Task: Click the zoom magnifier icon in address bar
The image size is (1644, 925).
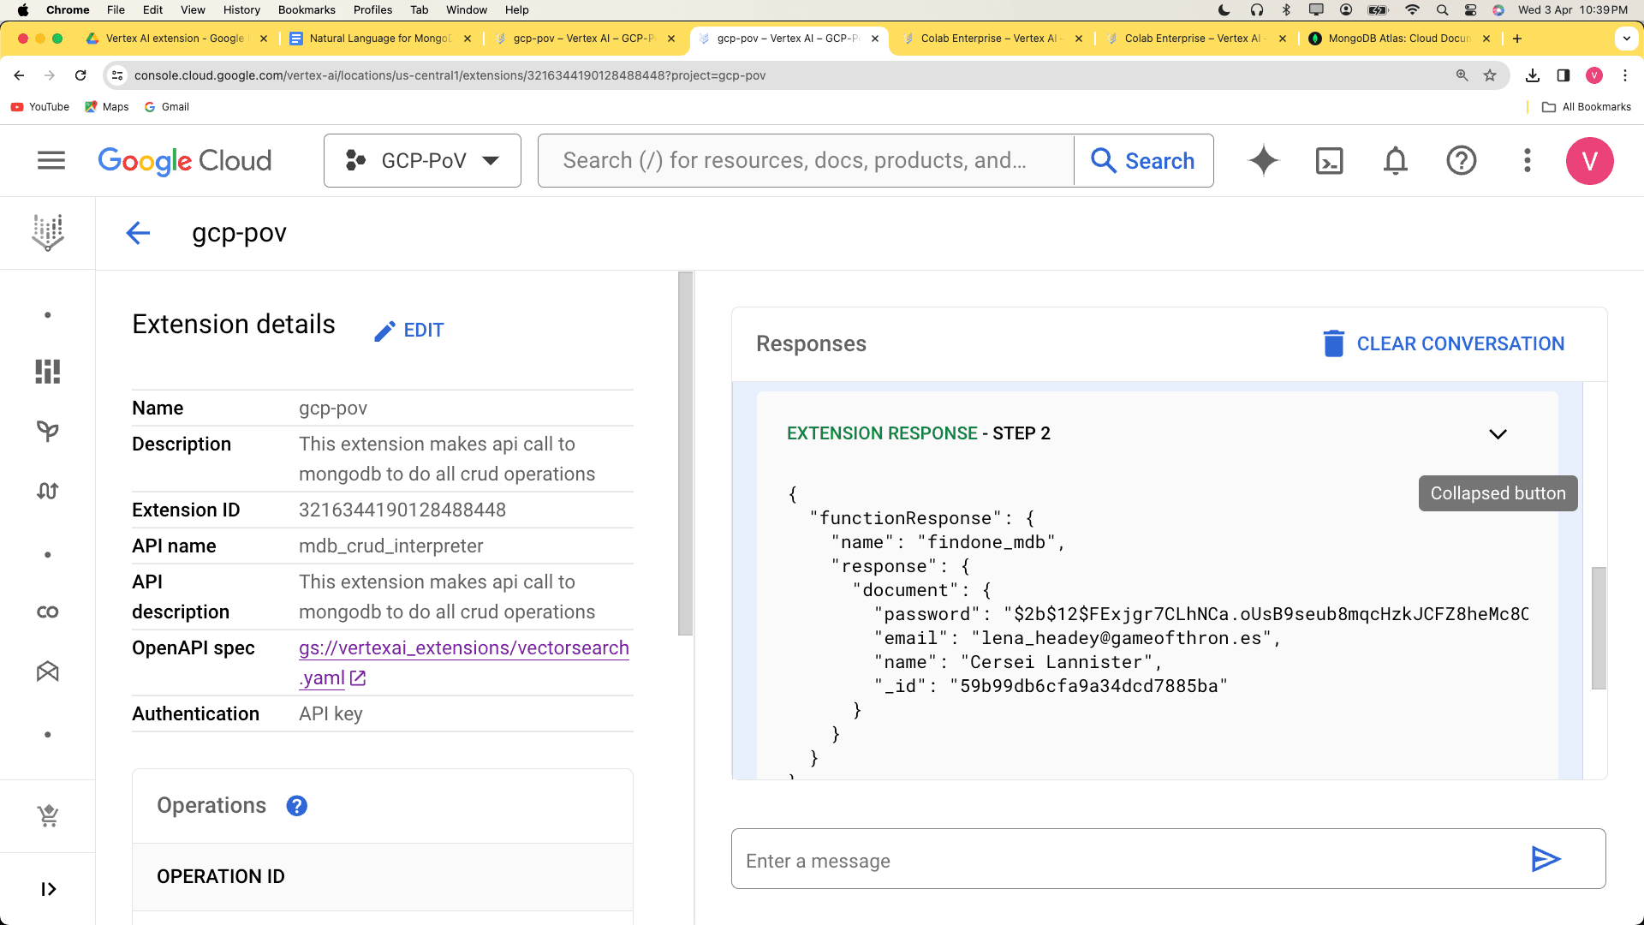Action: point(1462,75)
